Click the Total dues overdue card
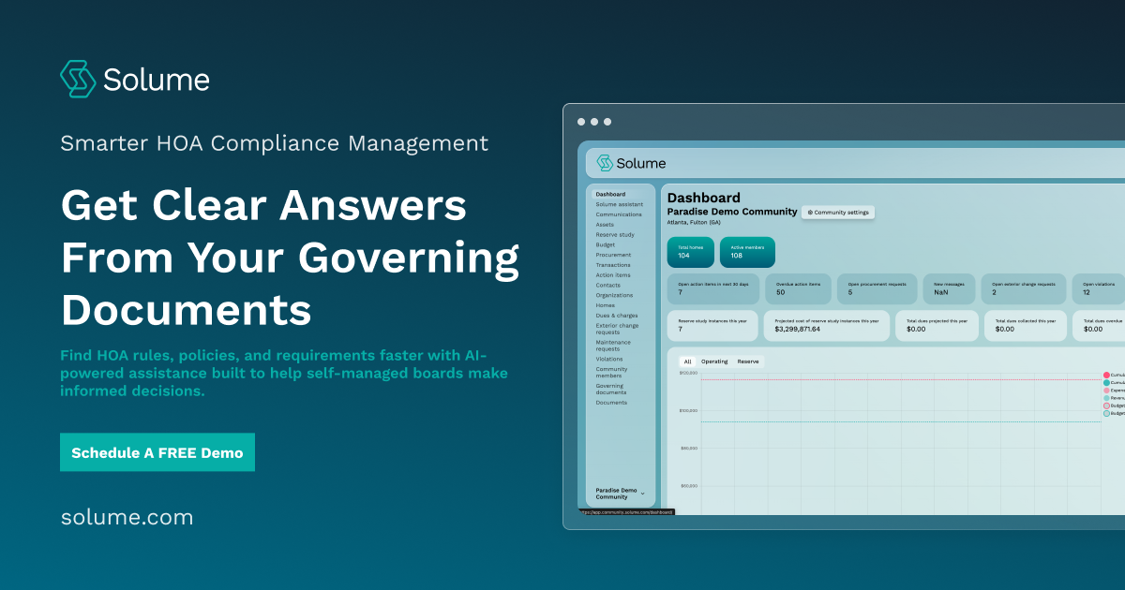 point(1099,325)
